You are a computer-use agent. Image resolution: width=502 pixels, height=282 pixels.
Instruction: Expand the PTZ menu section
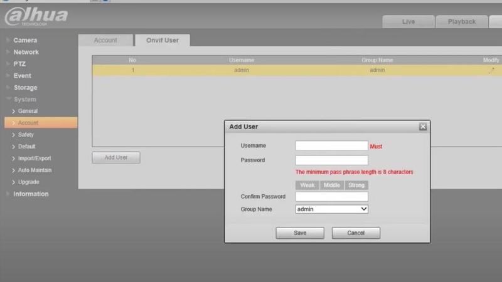(19, 64)
